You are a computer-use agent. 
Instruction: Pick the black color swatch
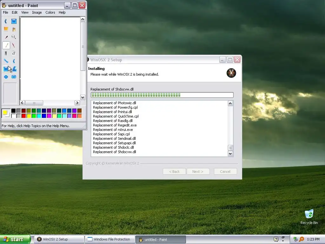13,111
